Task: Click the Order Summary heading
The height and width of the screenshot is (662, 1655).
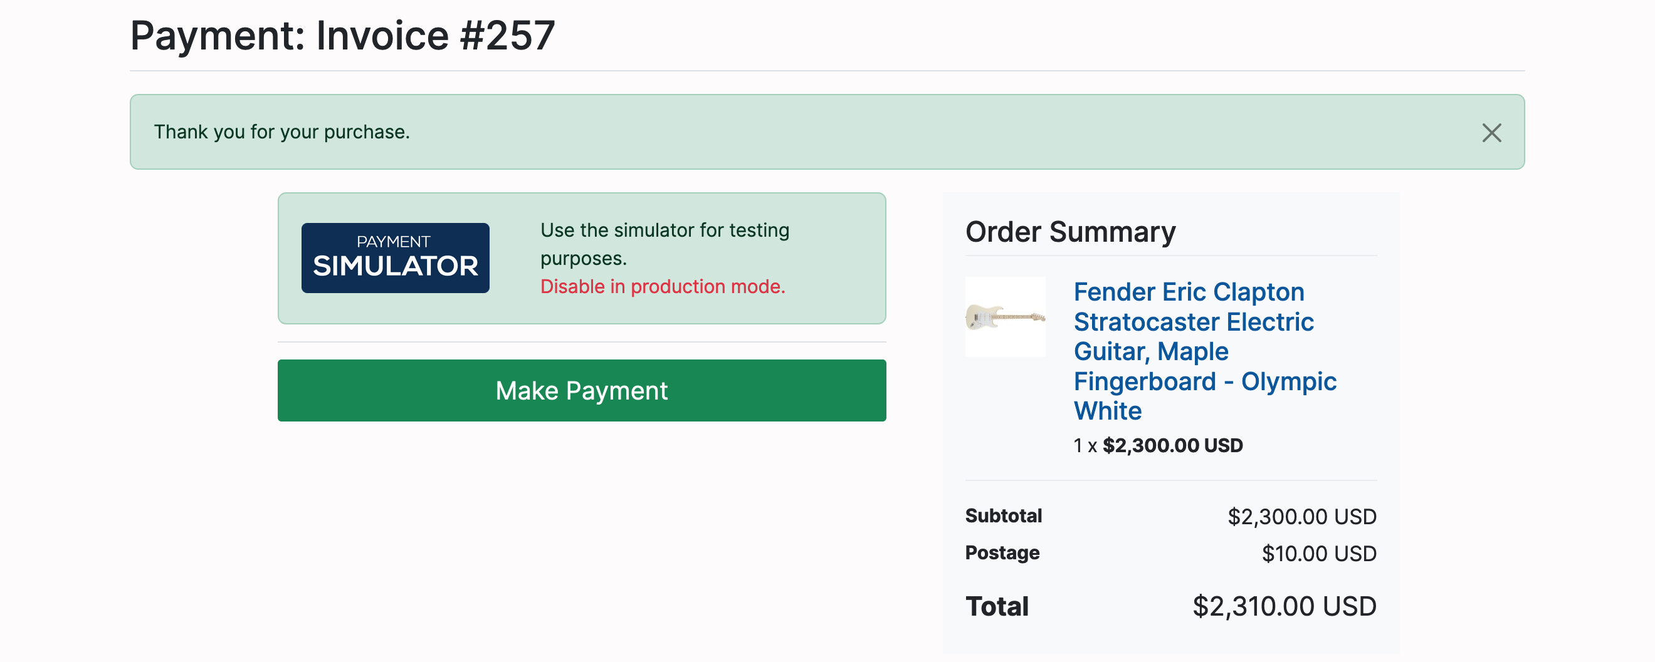Action: point(1070,232)
